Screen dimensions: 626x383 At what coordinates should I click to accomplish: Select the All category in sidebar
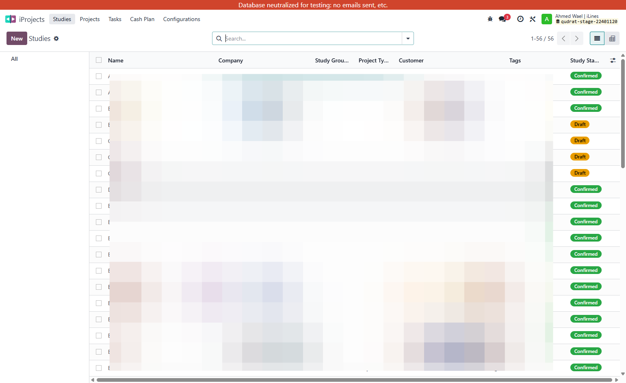pos(14,59)
